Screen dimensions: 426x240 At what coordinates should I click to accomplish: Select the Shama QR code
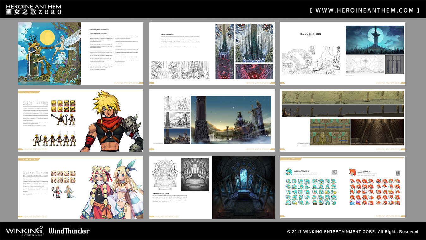pos(398,173)
